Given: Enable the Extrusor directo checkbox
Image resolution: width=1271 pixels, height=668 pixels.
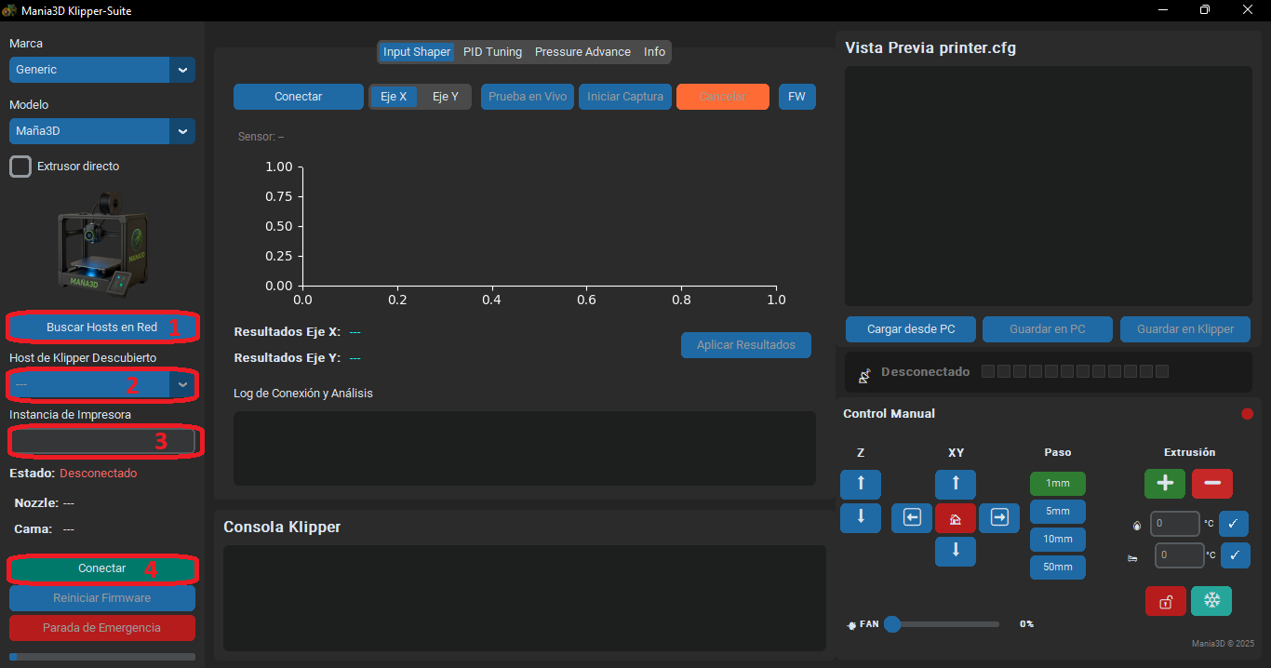Looking at the screenshot, I should click(20, 167).
